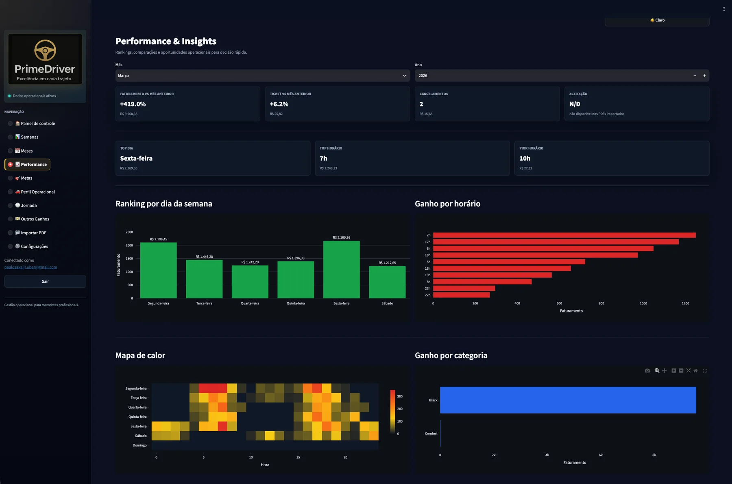Image resolution: width=732 pixels, height=484 pixels.
Task: View the category chart in fullscreen
Action: point(705,371)
